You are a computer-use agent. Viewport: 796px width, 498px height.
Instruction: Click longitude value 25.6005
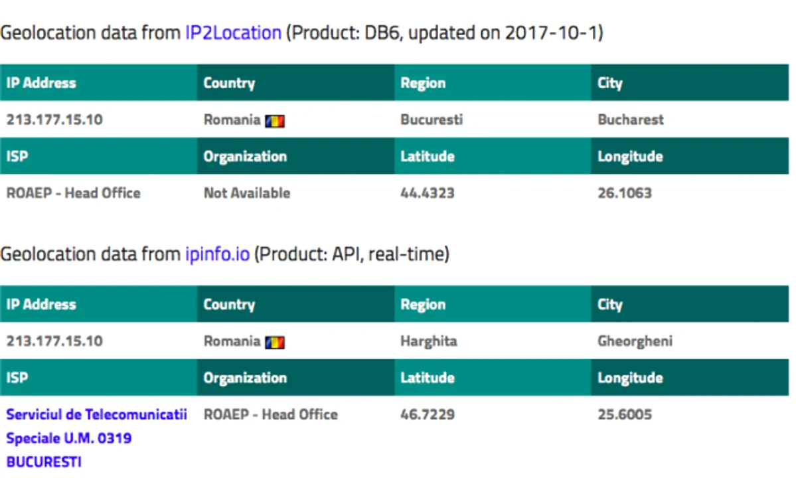coord(625,415)
